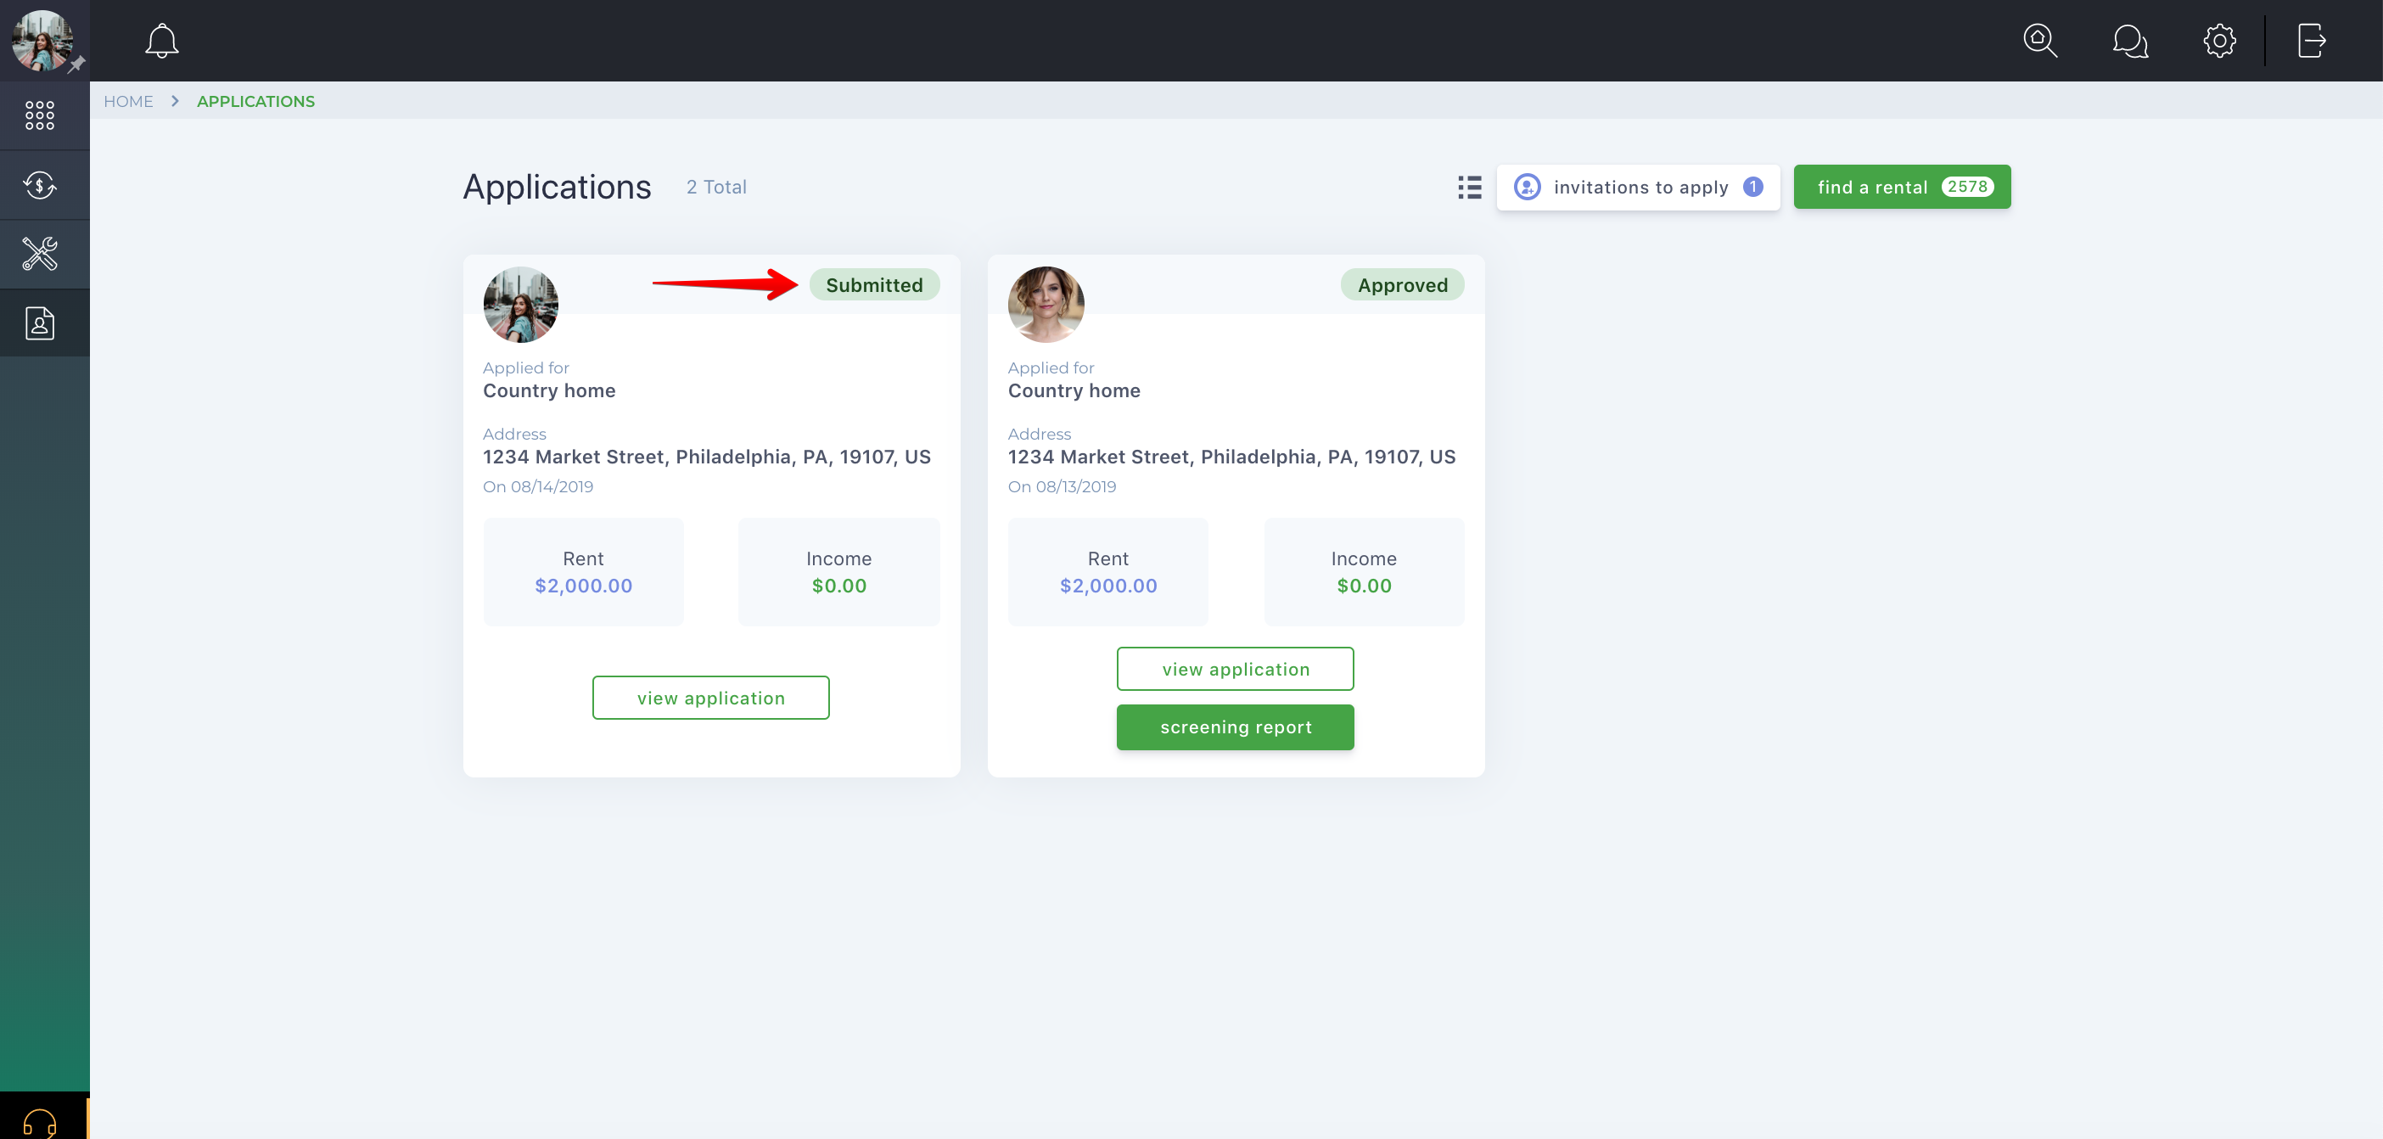
Task: Switch to list view icon
Action: [x=1469, y=187]
